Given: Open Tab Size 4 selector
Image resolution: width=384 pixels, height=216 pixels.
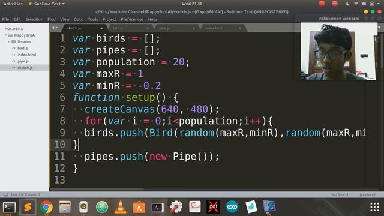Looking at the screenshot, I should [340, 194].
